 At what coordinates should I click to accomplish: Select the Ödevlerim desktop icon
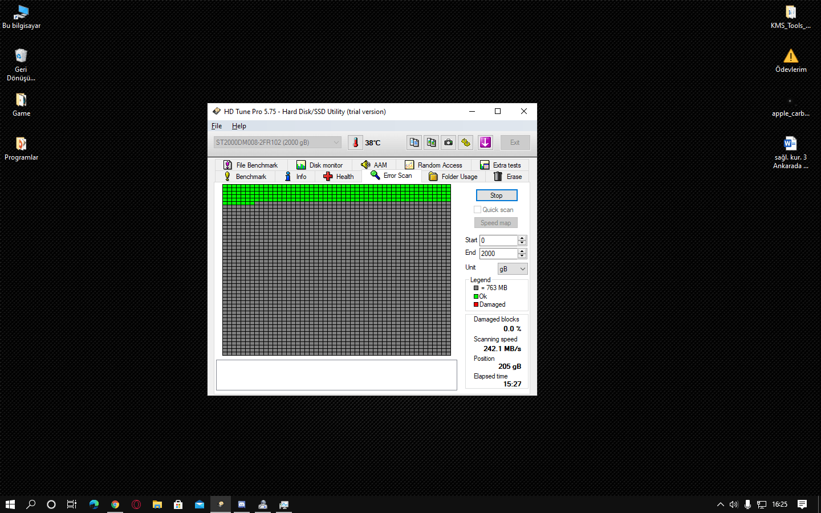[x=791, y=61]
